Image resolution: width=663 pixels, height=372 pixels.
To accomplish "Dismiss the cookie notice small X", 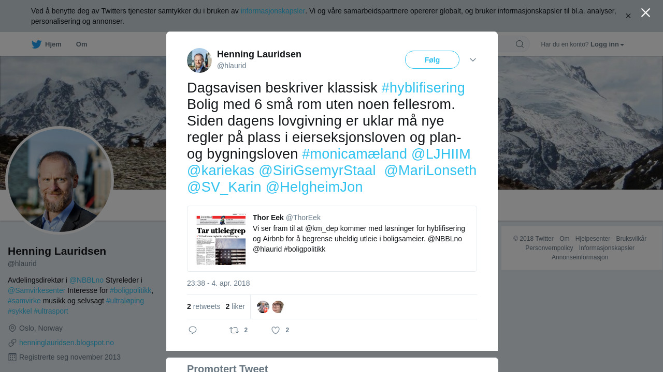I will pyautogui.click(x=628, y=16).
